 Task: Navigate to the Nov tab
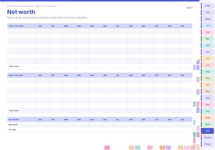pyautogui.click(x=207, y=91)
